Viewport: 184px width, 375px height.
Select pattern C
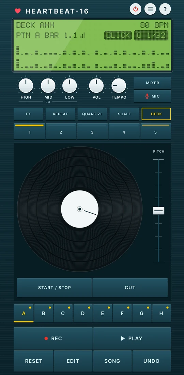63,313
